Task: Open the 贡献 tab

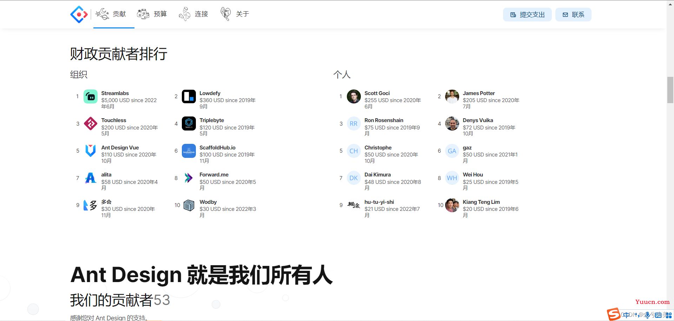Action: [x=114, y=14]
